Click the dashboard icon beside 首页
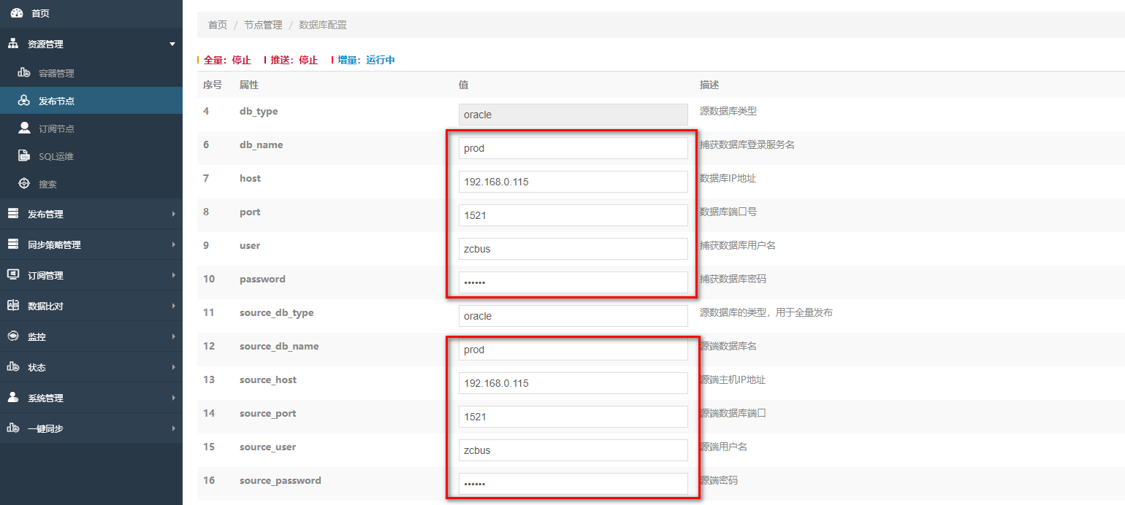 pos(17,13)
